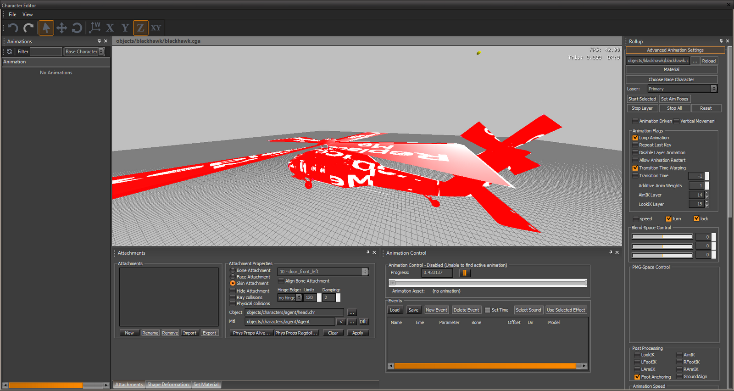Toggle Transition Time Warping
The image size is (734, 391).
[x=635, y=168]
